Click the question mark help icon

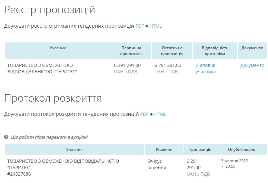6,137
